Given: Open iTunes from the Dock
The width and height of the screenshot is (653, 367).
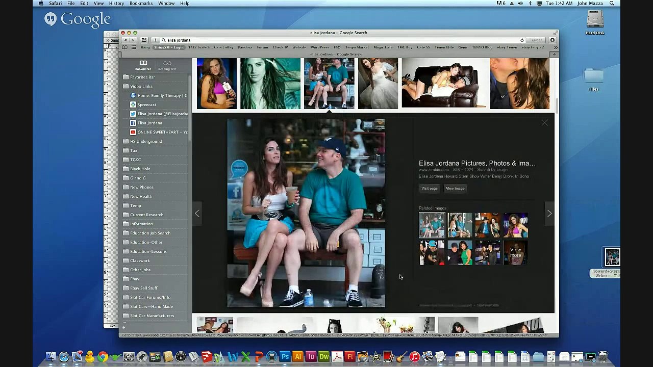Looking at the screenshot, I should 415,357.
